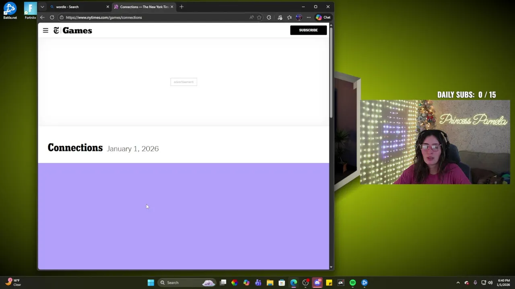
Task: Click the page vertical scrollbar thumb
Action: pyautogui.click(x=331, y=72)
